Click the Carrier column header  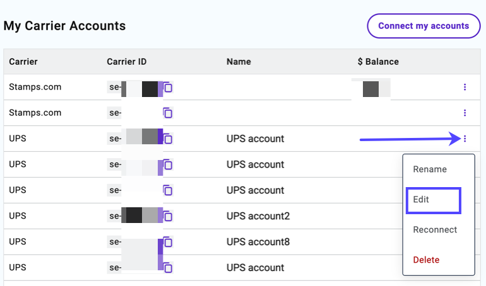pyautogui.click(x=23, y=62)
